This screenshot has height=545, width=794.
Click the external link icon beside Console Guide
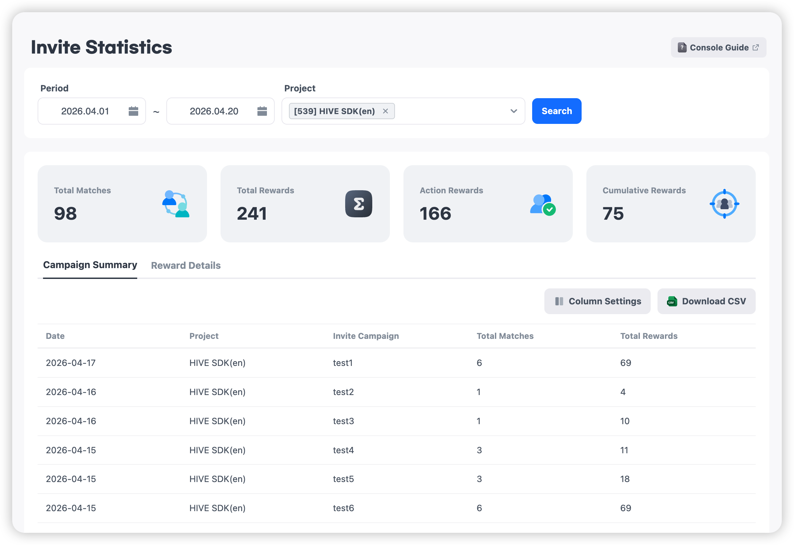[x=756, y=47]
